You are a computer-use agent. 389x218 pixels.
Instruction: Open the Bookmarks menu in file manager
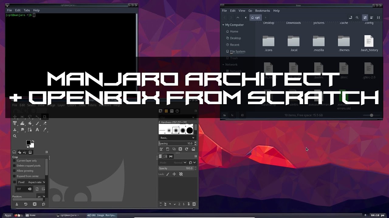tap(263, 11)
